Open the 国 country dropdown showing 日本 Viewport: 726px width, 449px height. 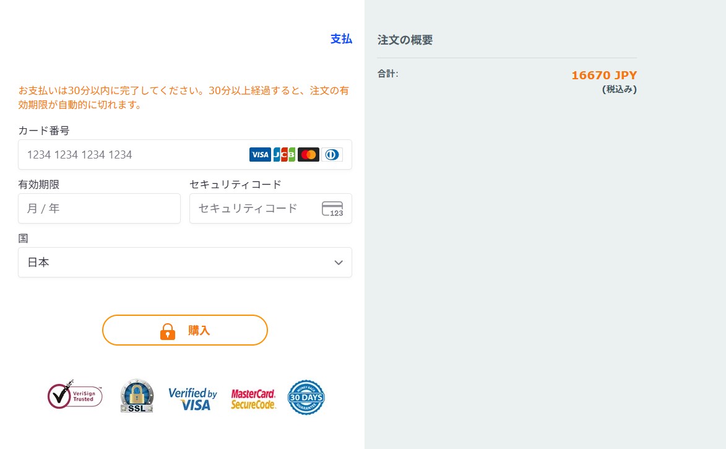click(x=184, y=263)
